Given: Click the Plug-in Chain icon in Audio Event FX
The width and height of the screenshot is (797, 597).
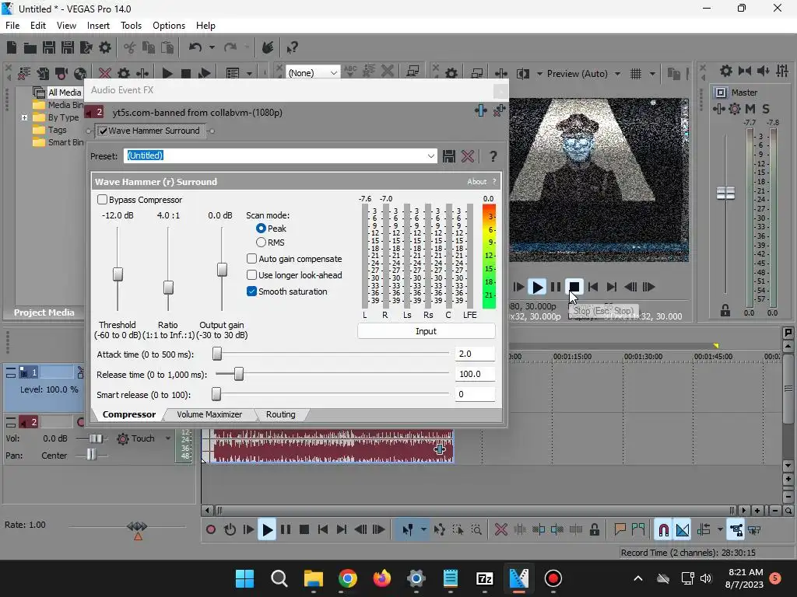Looking at the screenshot, I should click(x=480, y=110).
